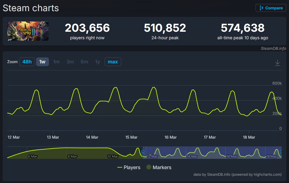289x183 pixels.
Task: Select the 3m zoom range
Action: [70, 62]
